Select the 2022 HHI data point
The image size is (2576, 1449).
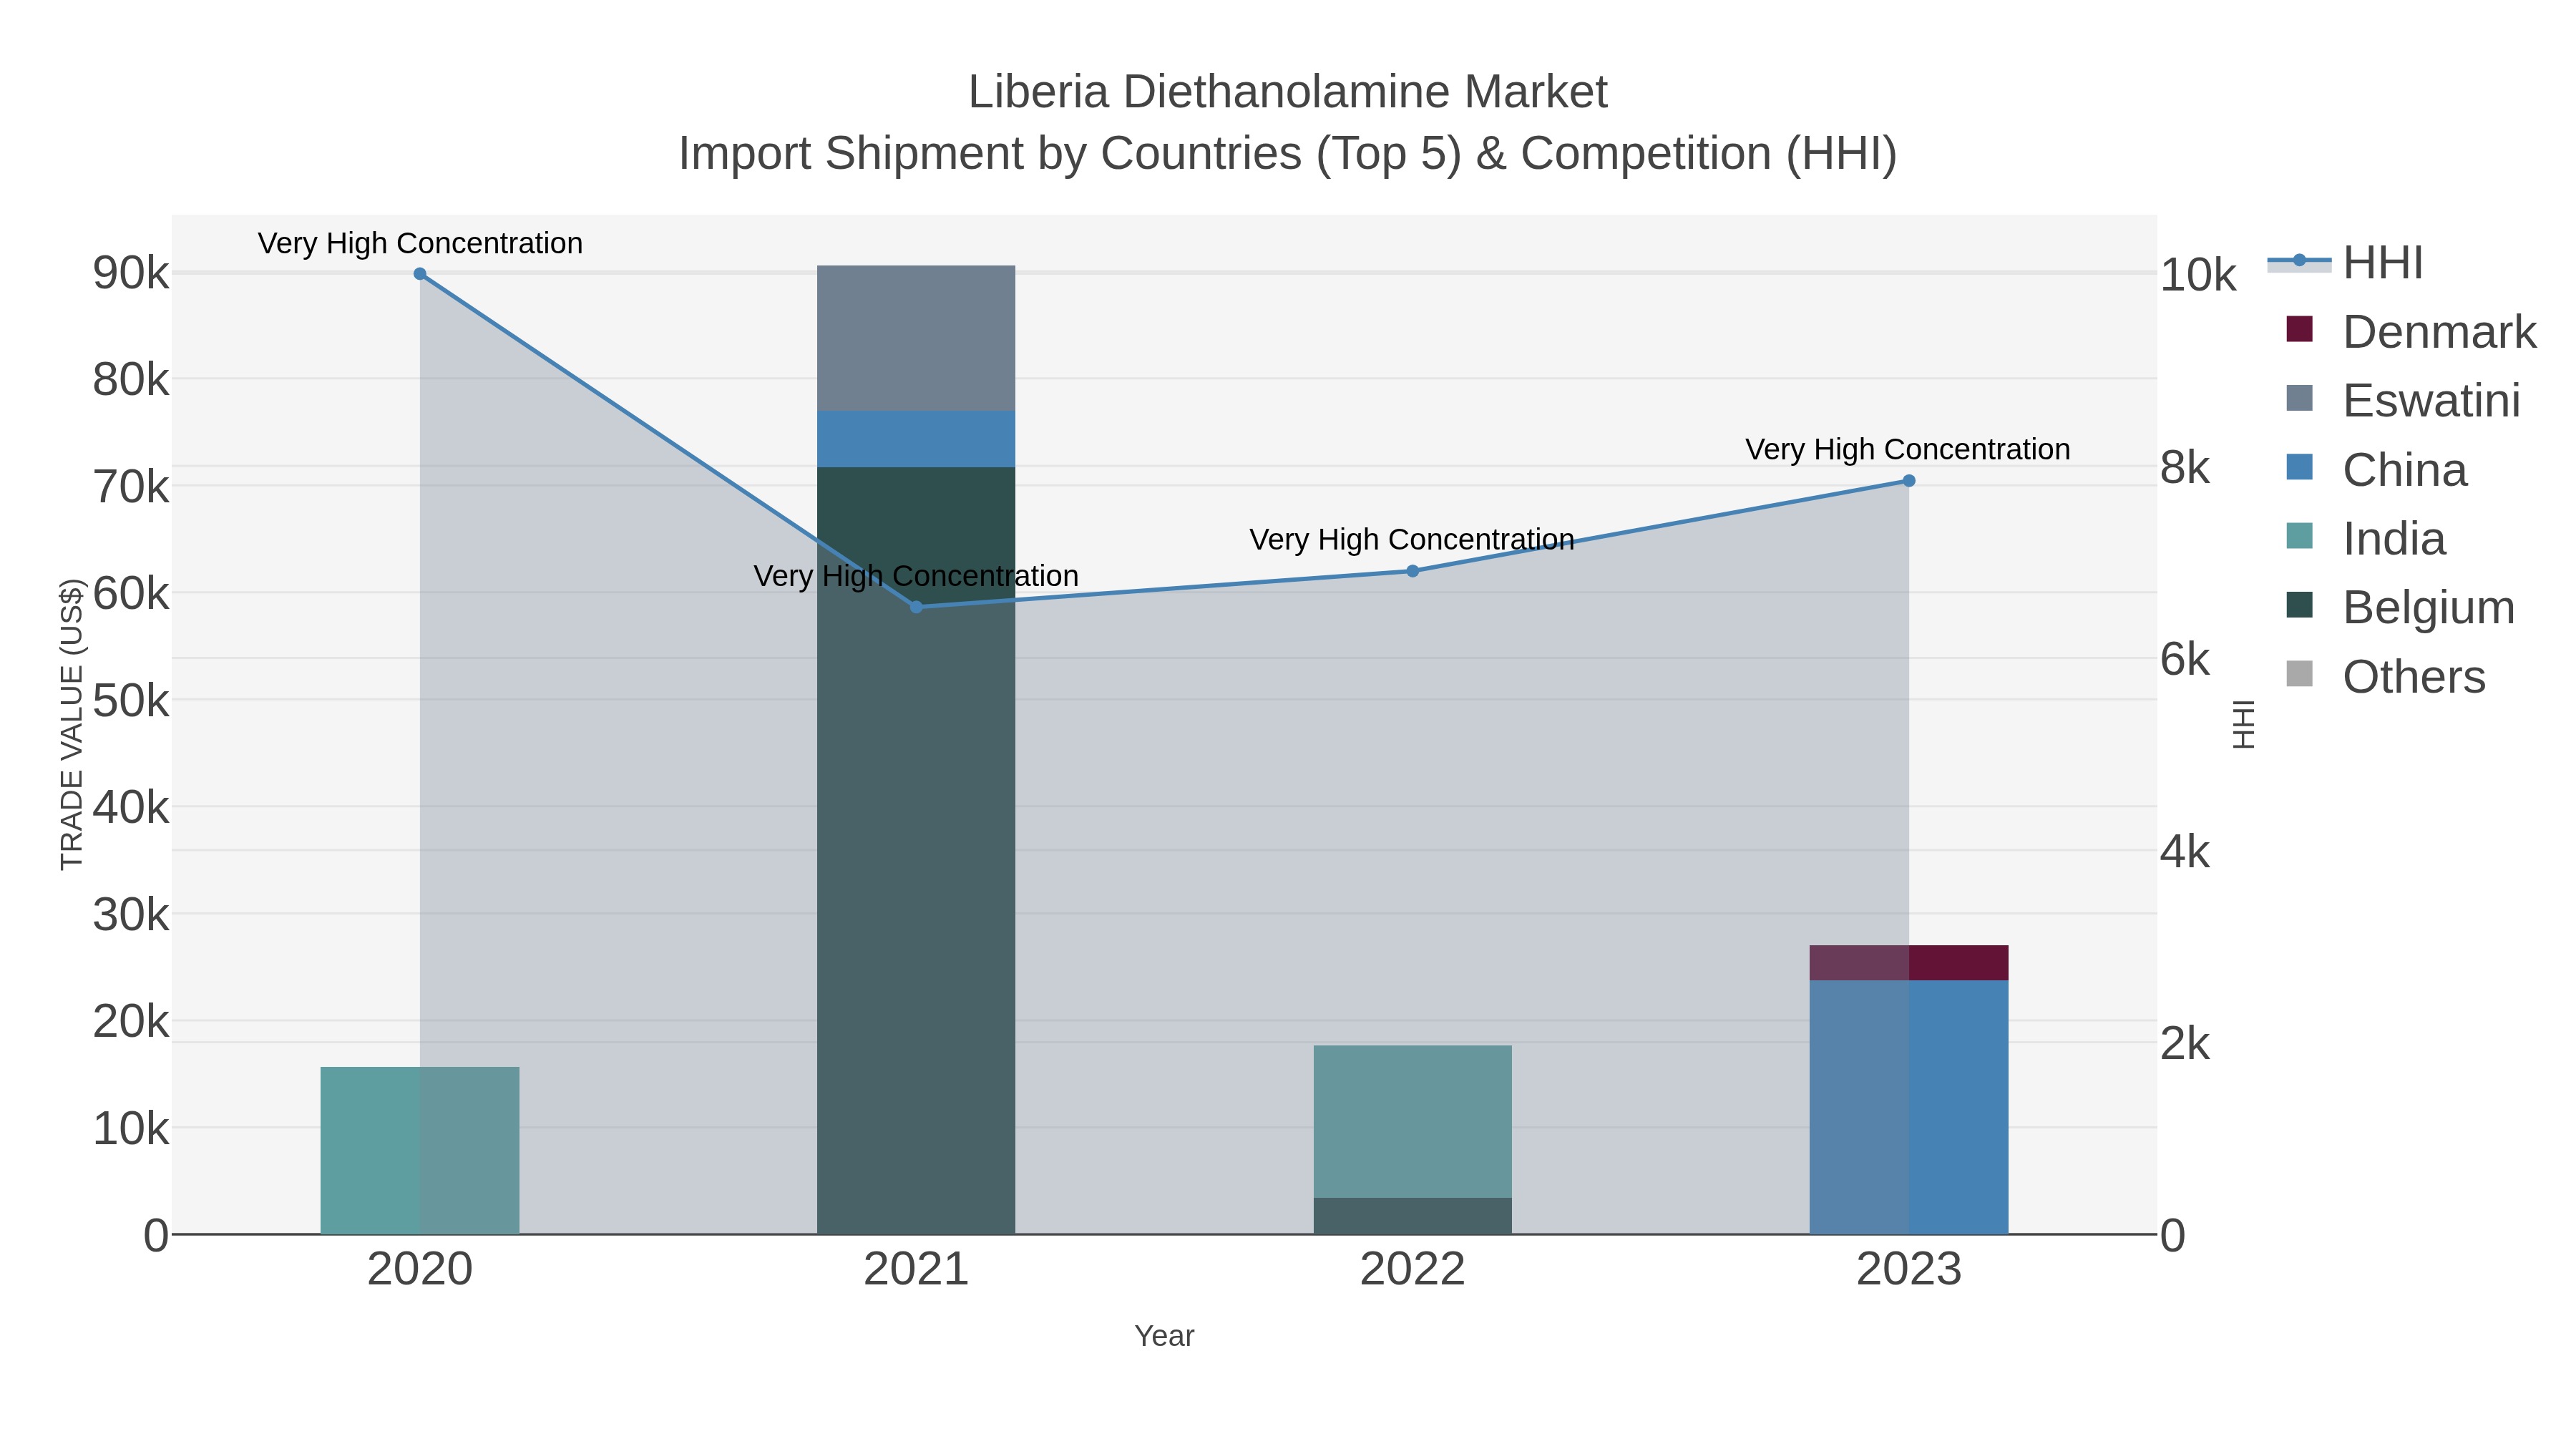tap(1413, 571)
